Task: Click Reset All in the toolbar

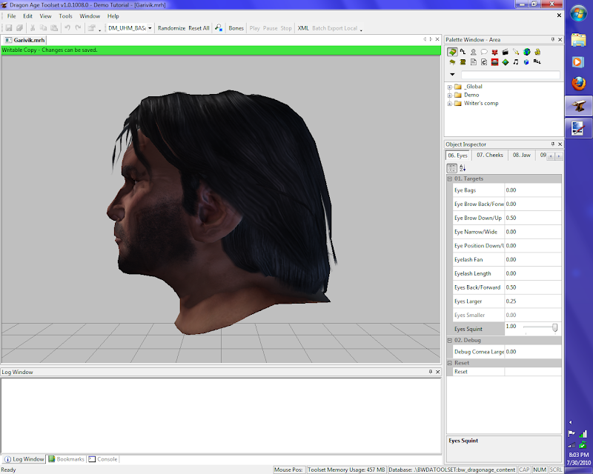Action: pyautogui.click(x=199, y=28)
